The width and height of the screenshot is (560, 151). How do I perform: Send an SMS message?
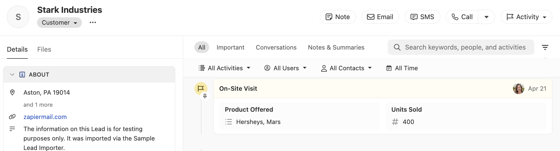click(x=422, y=17)
